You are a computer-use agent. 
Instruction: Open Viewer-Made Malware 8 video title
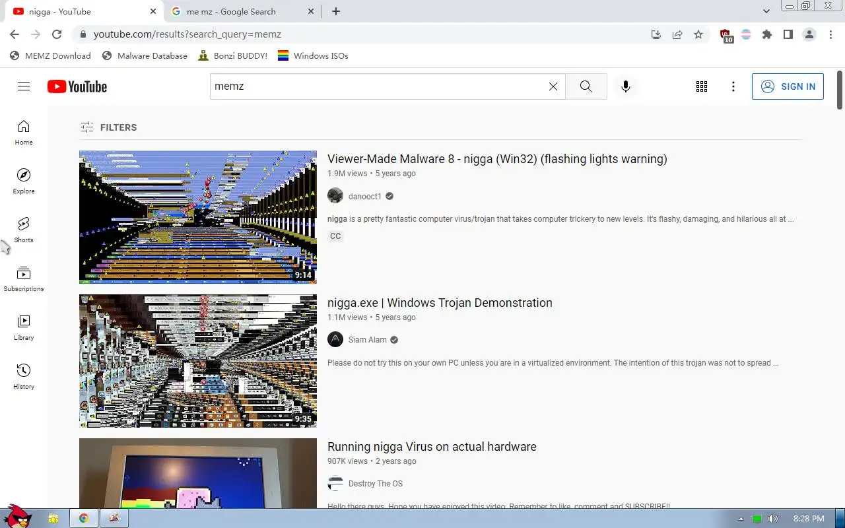point(497,159)
